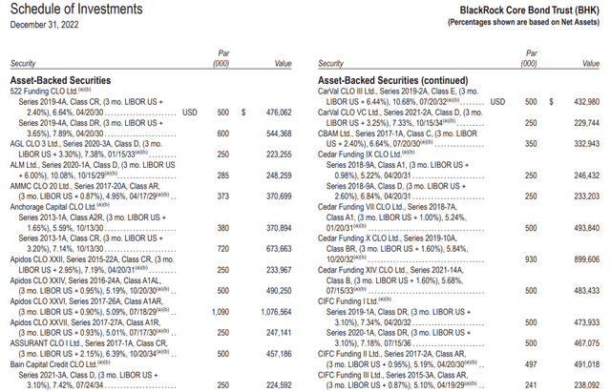Select the 522 Funding CLO Ltd. entry
Viewport: 611px width, 392px height.
(x=51, y=92)
